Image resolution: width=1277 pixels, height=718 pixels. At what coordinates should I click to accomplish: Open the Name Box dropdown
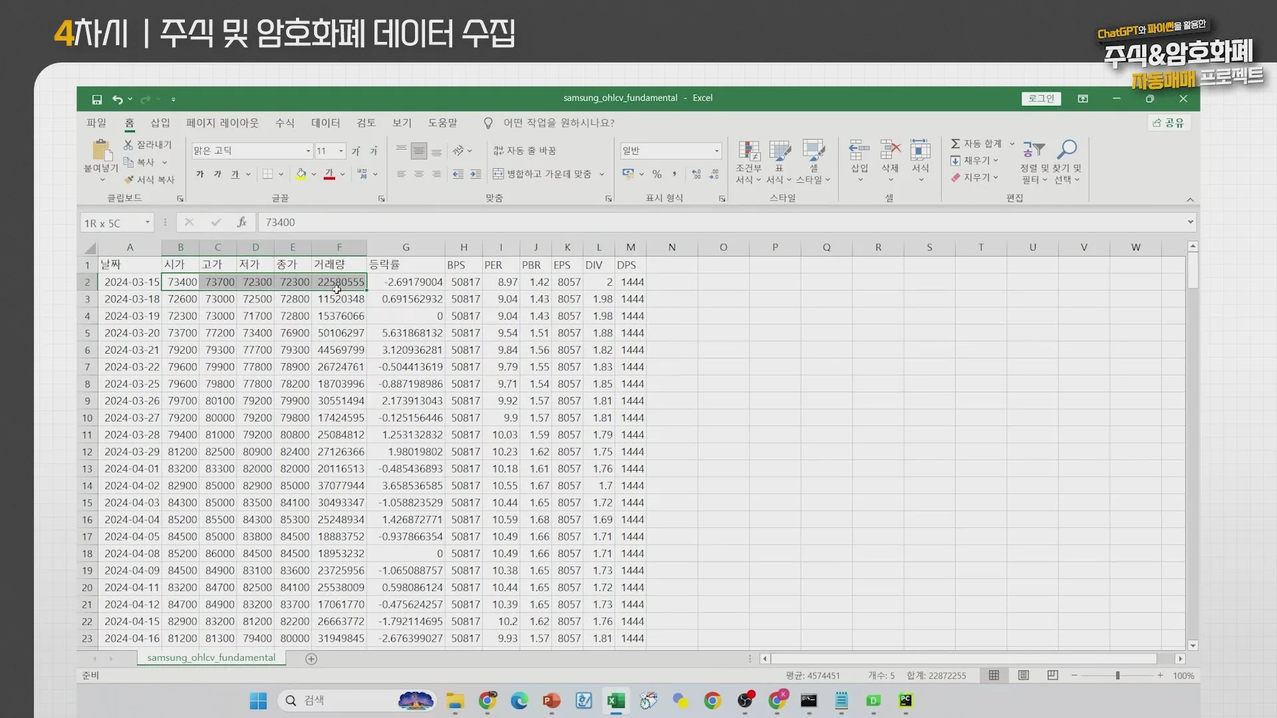[148, 223]
